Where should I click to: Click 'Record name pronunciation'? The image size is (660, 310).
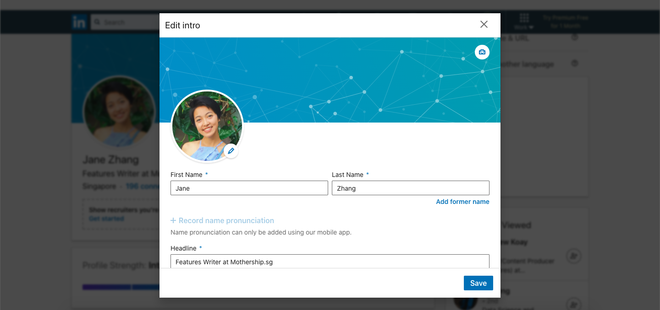pos(222,220)
